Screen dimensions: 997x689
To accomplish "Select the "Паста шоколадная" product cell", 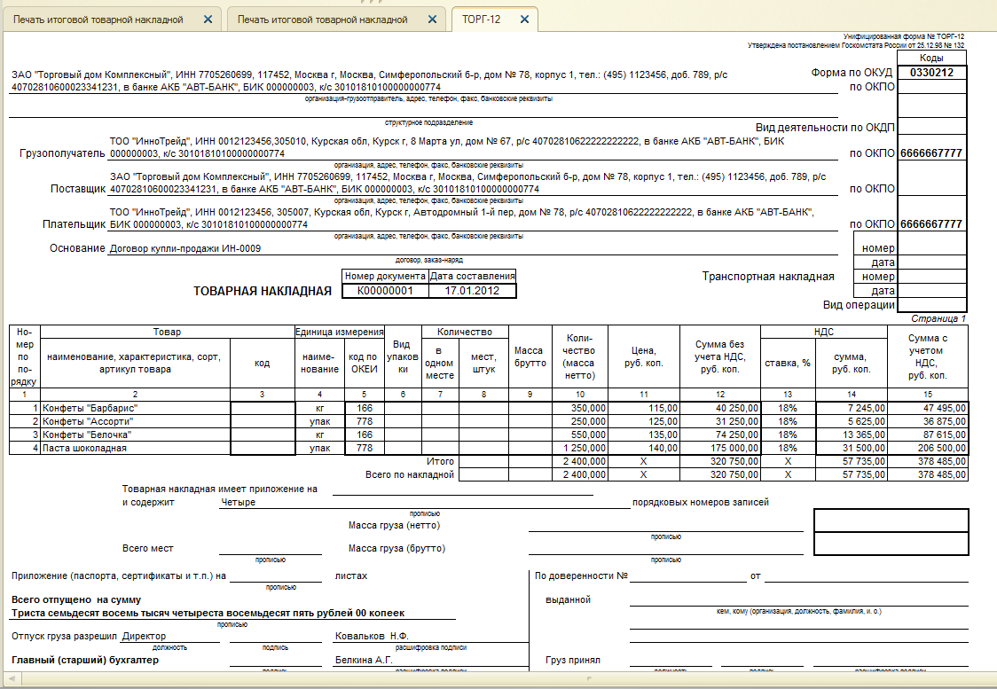I will 135,448.
